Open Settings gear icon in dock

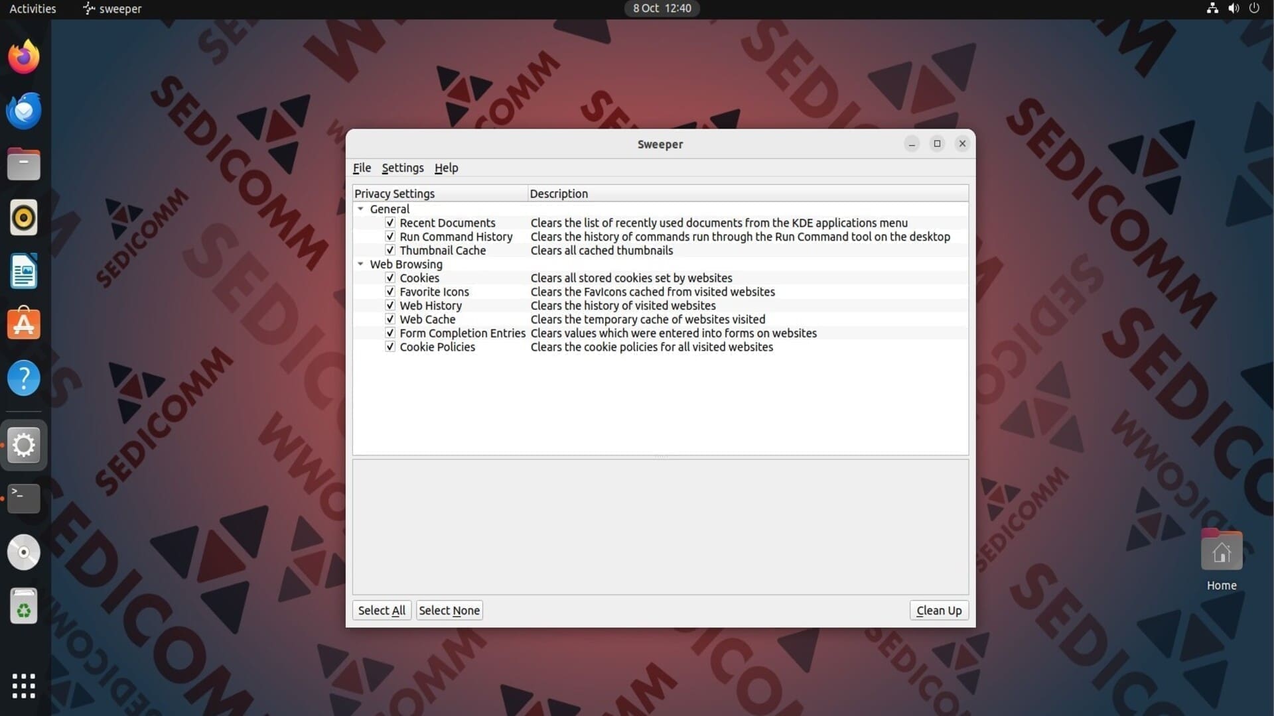tap(24, 445)
